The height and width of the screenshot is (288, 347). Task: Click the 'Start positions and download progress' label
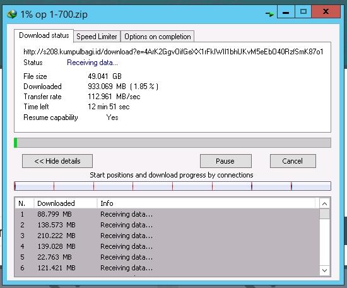[x=171, y=175]
